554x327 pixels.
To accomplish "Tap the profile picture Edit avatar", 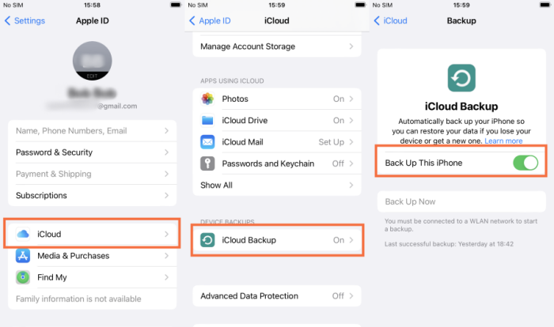I will pyautogui.click(x=93, y=61).
